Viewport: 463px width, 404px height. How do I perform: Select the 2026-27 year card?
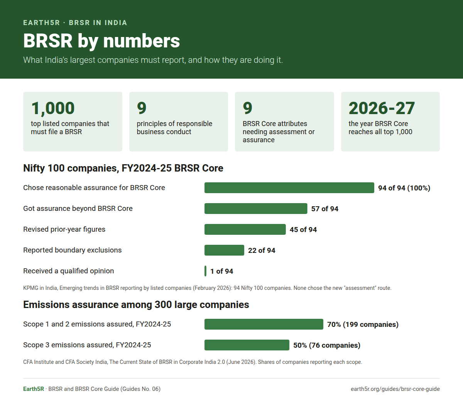click(390, 121)
